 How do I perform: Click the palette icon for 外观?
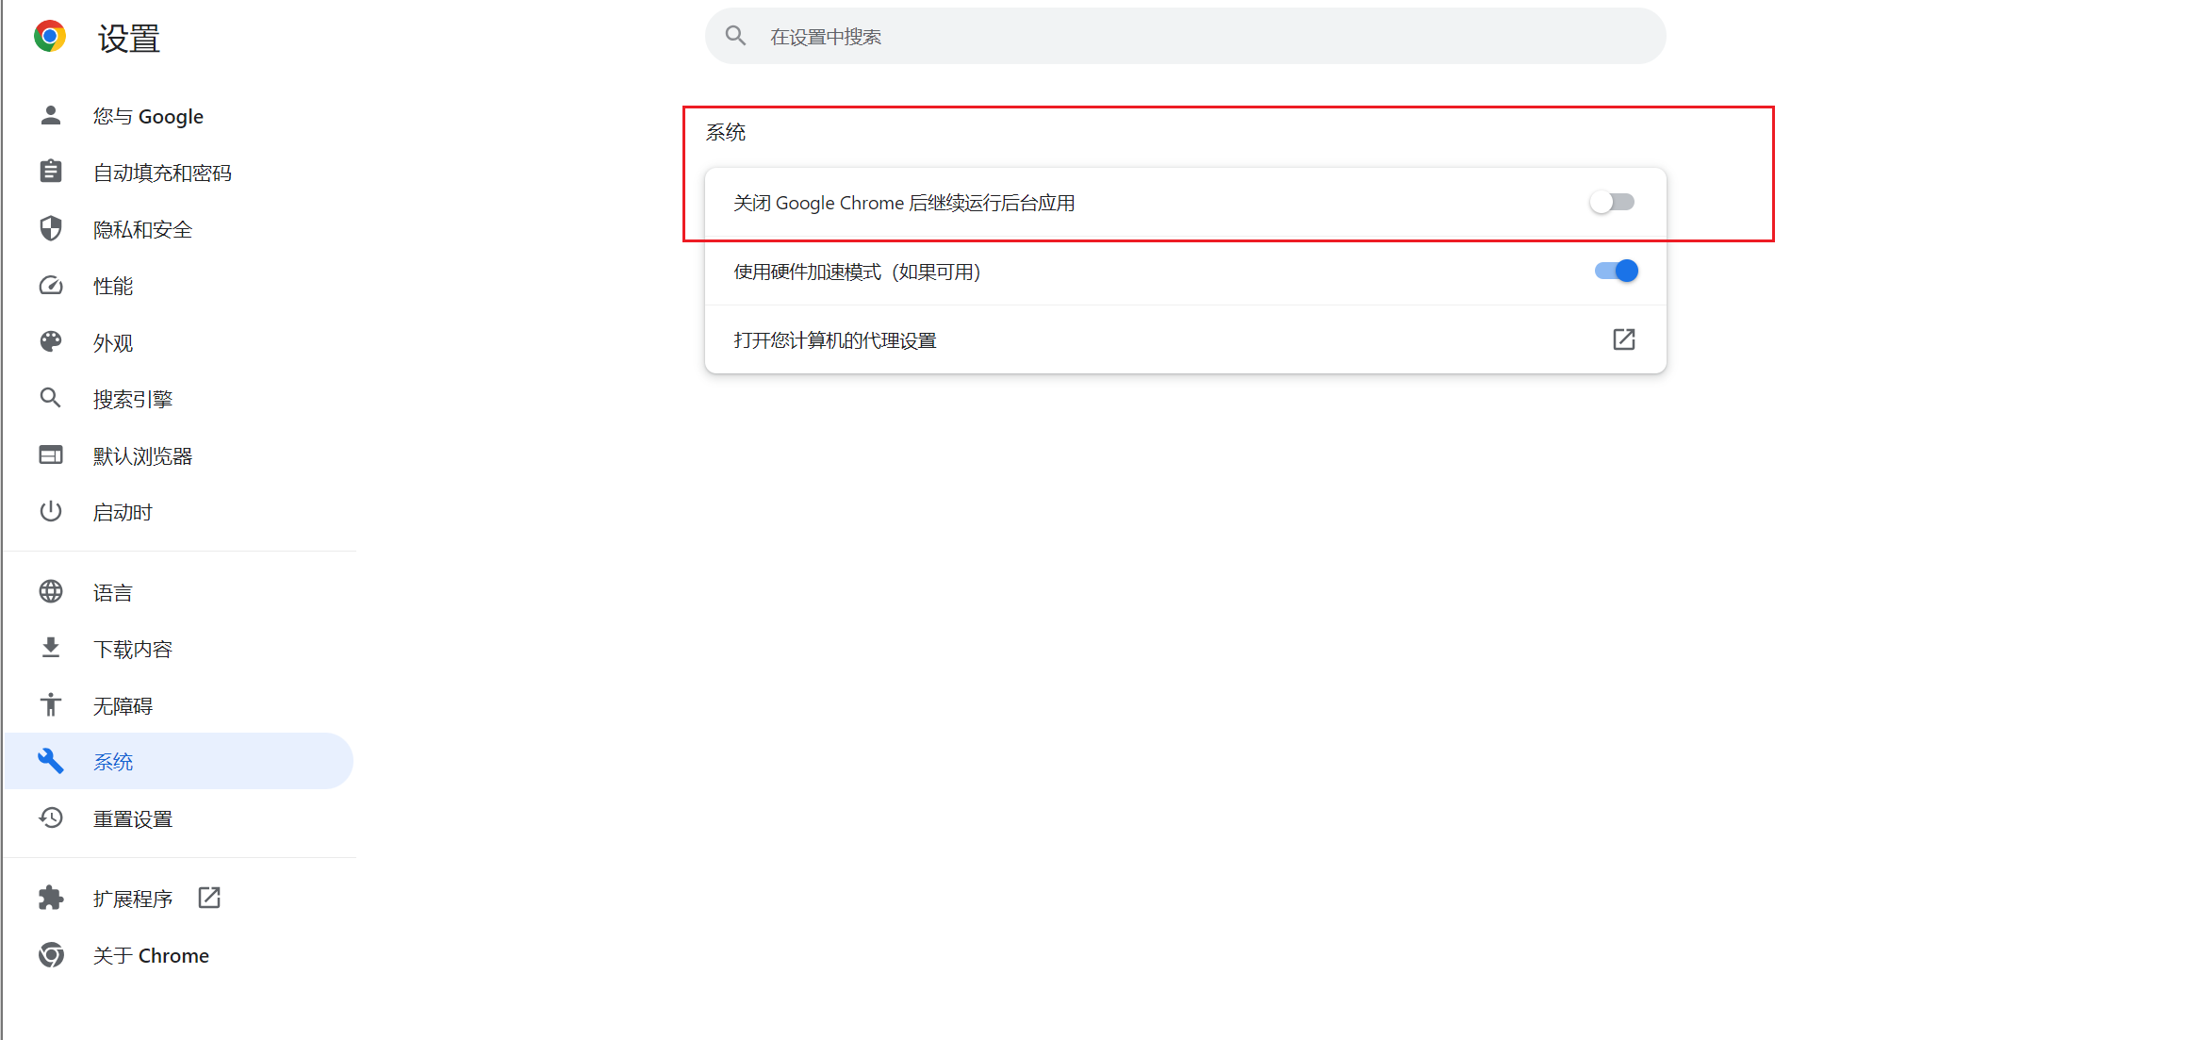51,341
